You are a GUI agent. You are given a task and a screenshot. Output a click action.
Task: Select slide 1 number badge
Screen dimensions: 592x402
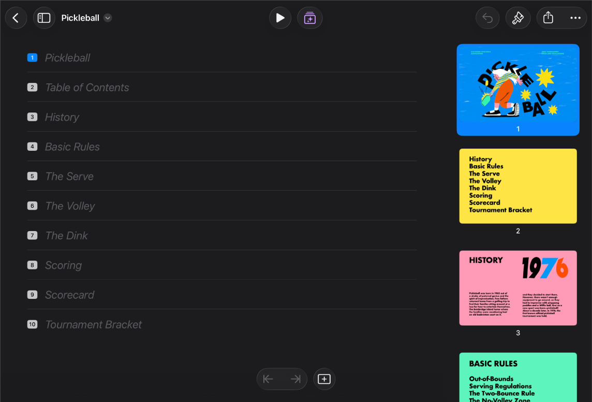click(33, 58)
